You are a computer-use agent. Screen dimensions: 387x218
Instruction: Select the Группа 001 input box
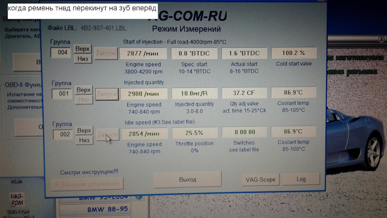pos(62,94)
